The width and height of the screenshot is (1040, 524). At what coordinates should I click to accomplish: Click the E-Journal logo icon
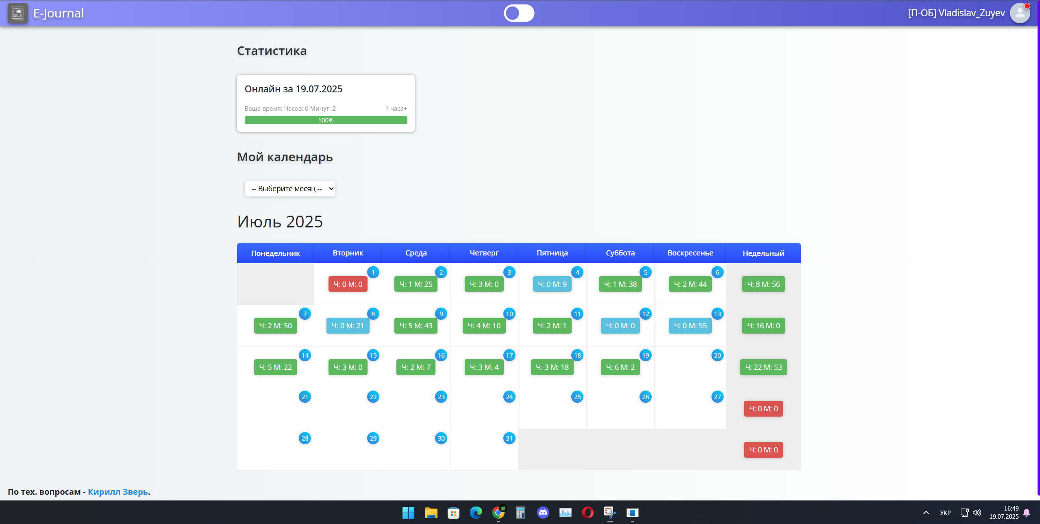coord(17,13)
